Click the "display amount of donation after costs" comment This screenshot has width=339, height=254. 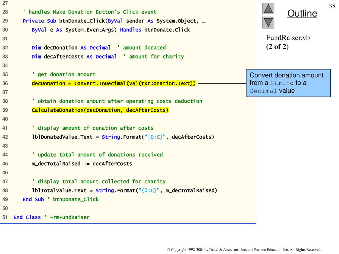click(93, 128)
